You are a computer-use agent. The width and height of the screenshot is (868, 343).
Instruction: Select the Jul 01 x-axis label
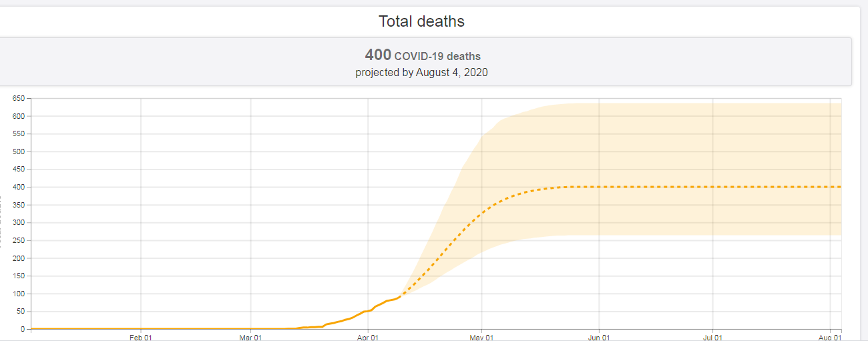pyautogui.click(x=712, y=338)
